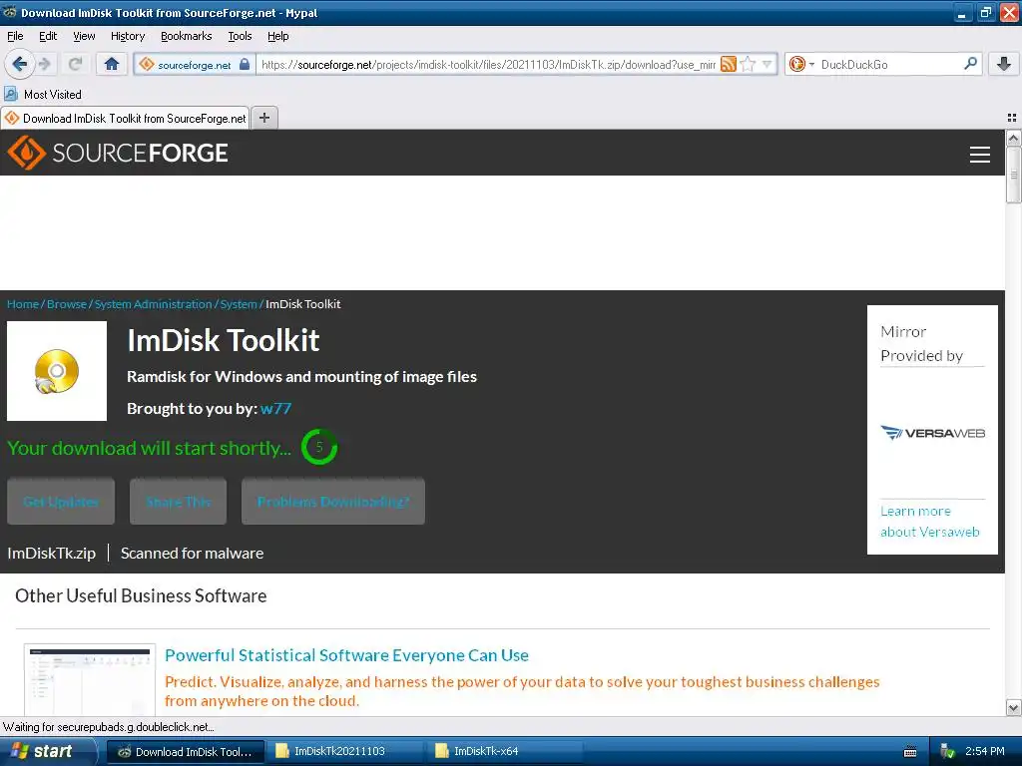Open the DuckDuckGo search engine selector
1022x766 pixels.
pyautogui.click(x=801, y=64)
